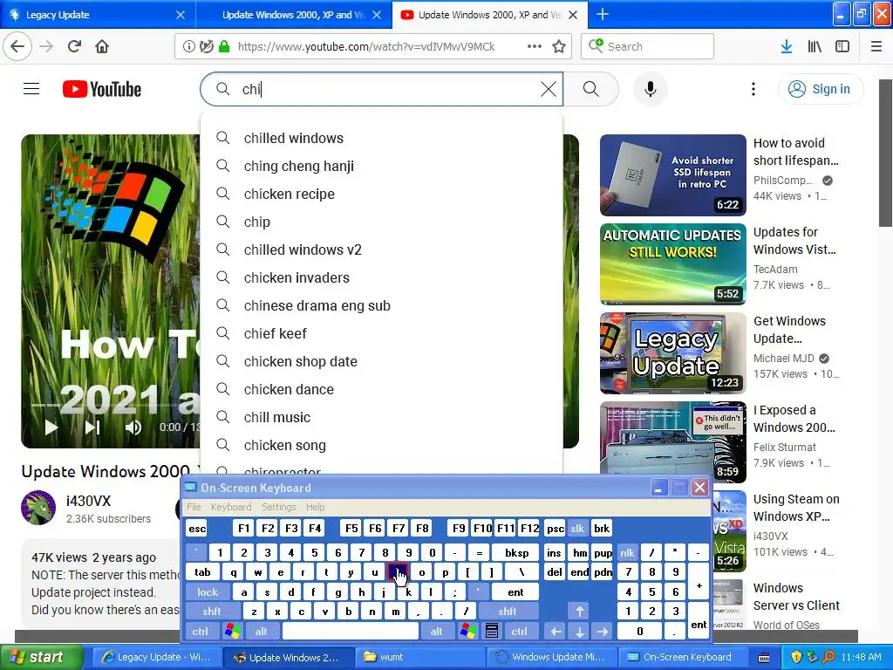Close the Legacy Update tab

(180, 15)
